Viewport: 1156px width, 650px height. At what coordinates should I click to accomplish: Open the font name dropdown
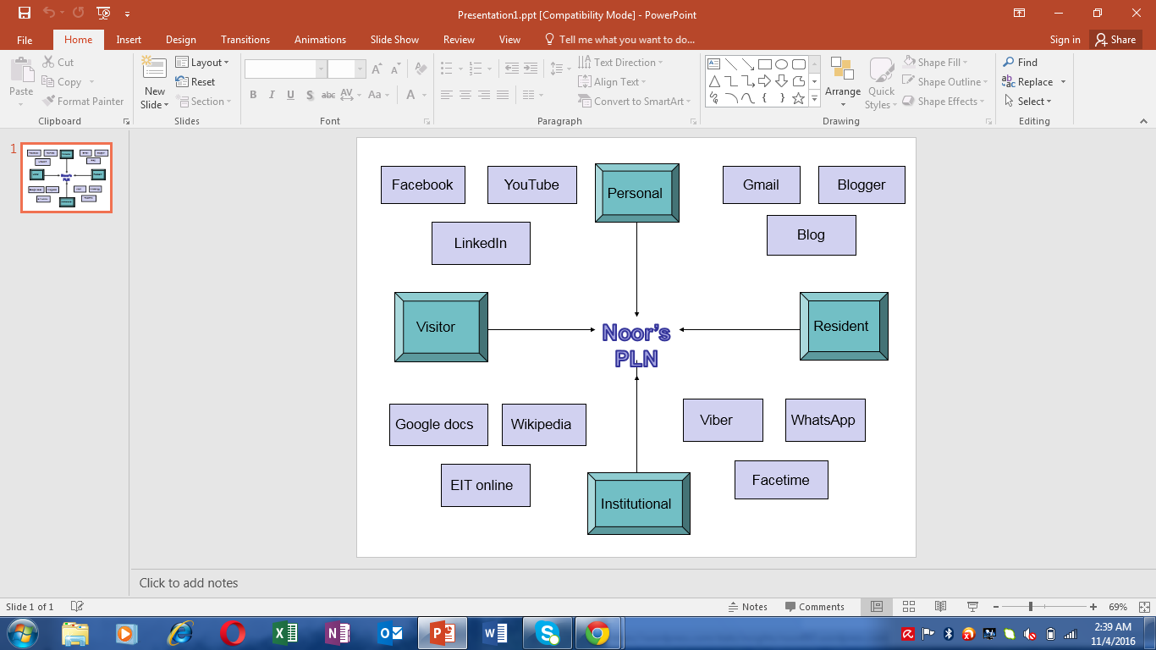click(x=322, y=69)
